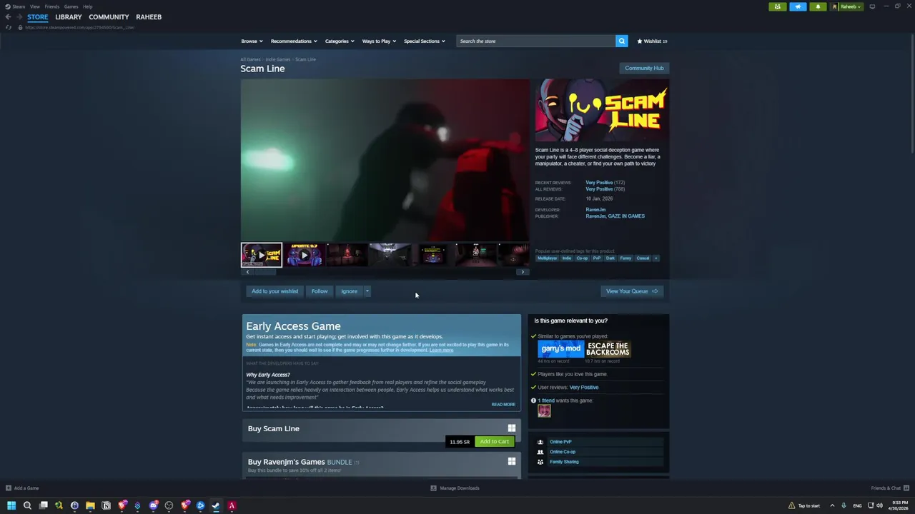Open Discord from the taskbar
The width and height of the screenshot is (915, 514).
[x=153, y=505]
